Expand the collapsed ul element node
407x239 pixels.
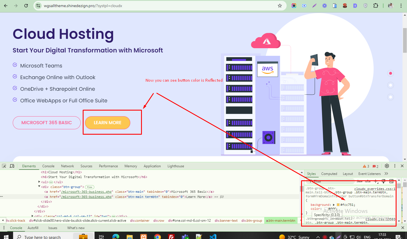tap(39, 182)
